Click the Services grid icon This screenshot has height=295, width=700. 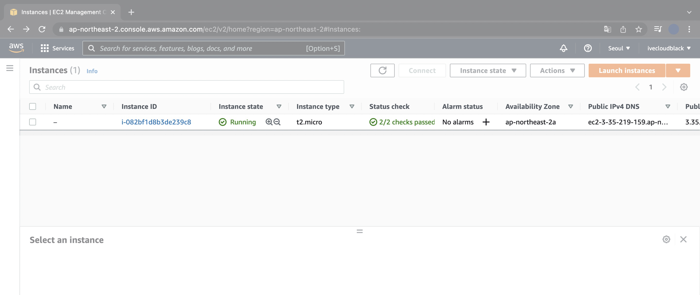(x=44, y=48)
